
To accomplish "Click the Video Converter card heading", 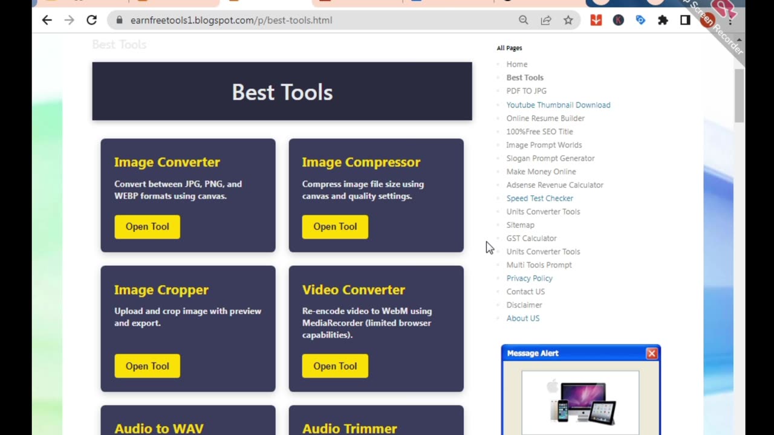I will coord(354,290).
